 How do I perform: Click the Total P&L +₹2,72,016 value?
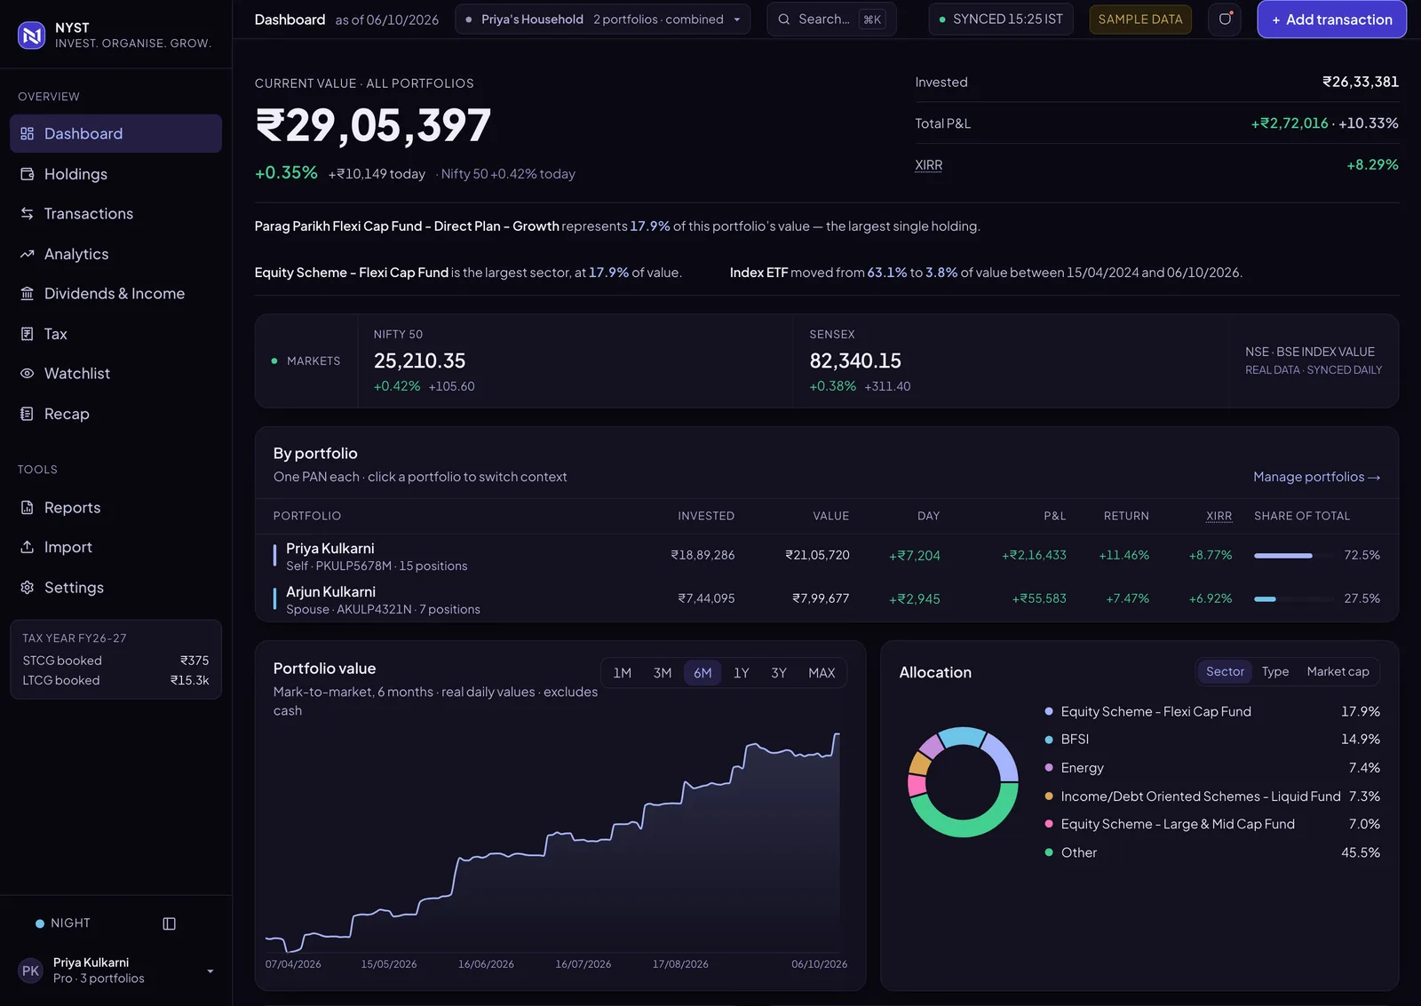click(1290, 123)
